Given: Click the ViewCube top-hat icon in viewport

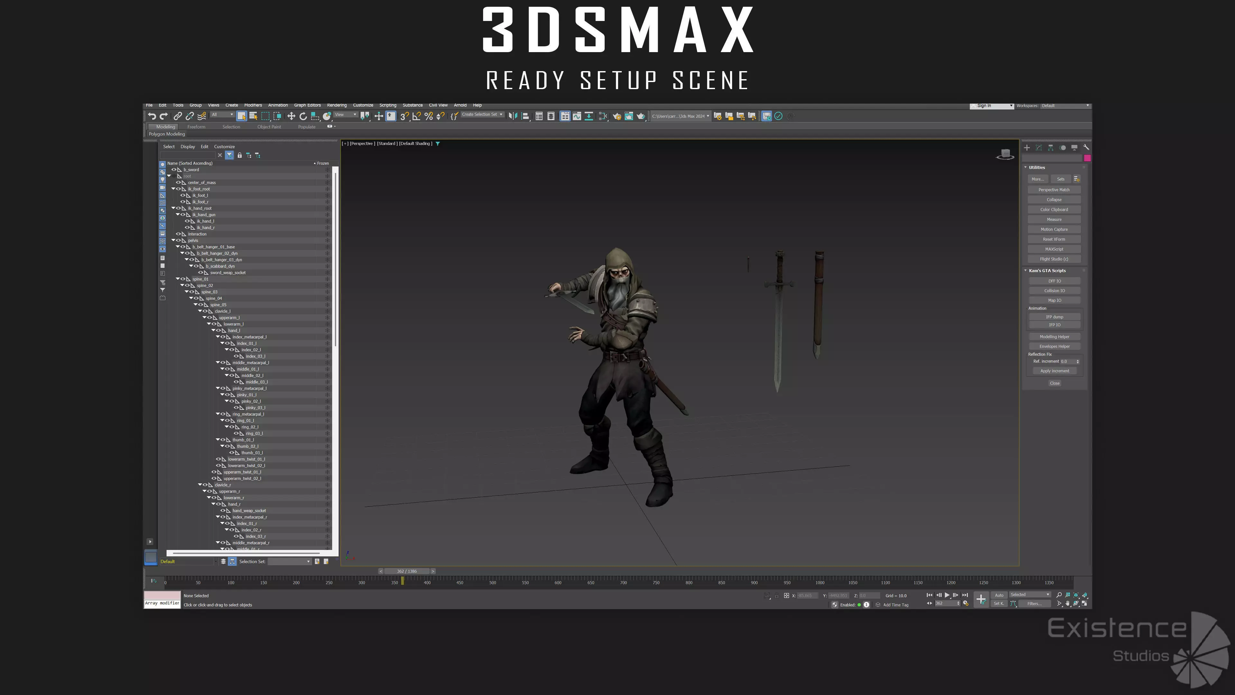Looking at the screenshot, I should click(x=1005, y=154).
